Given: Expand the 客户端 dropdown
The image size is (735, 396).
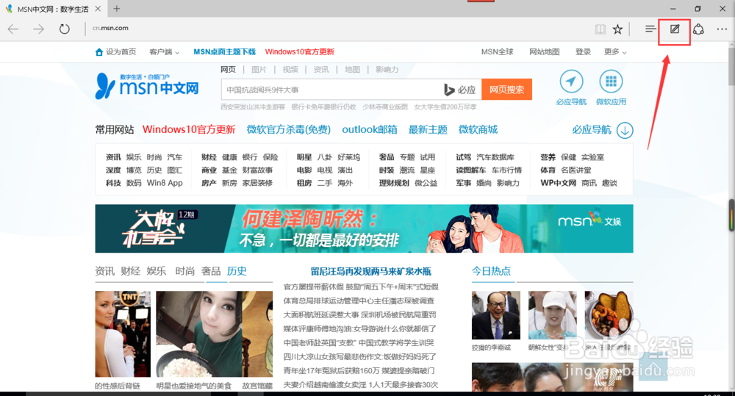Looking at the screenshot, I should pyautogui.click(x=165, y=52).
